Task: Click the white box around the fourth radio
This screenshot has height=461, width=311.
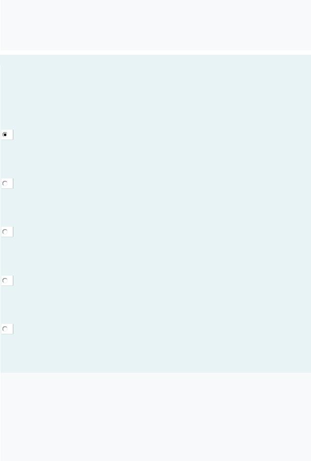Action: [7, 281]
